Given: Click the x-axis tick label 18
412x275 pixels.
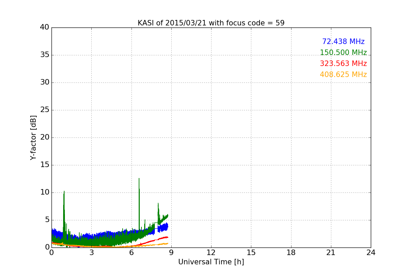Looking at the screenshot, I should point(291,252).
